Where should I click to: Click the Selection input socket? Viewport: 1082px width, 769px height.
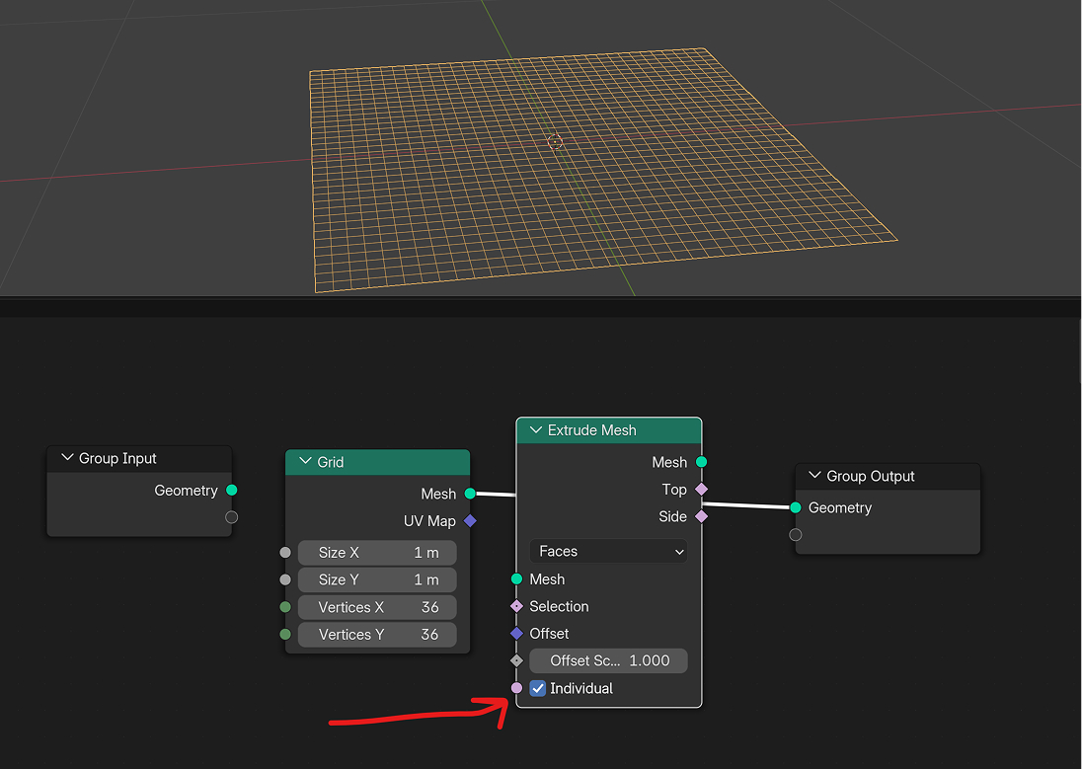(516, 606)
